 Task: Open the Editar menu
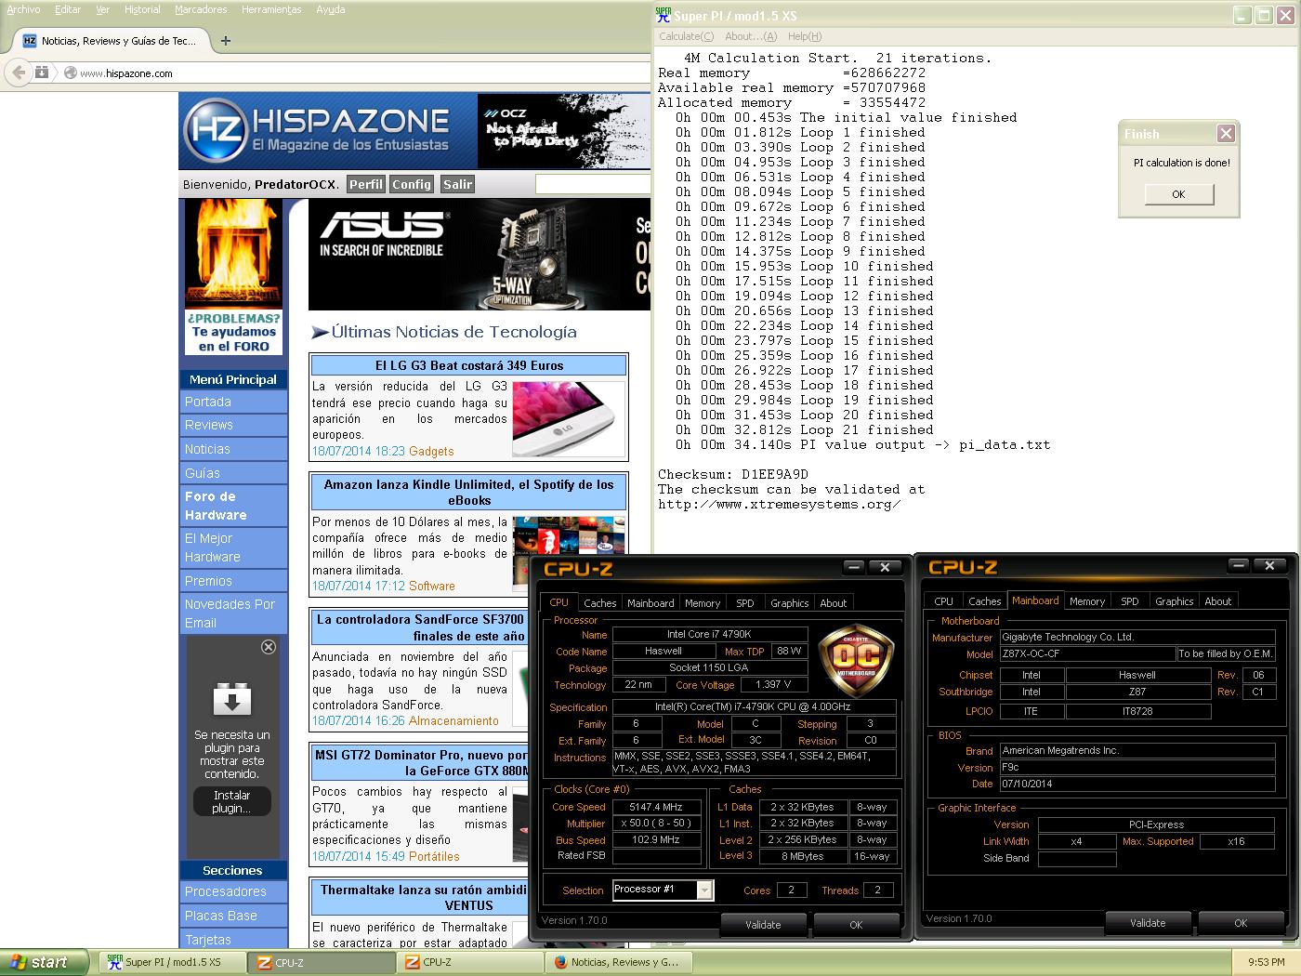click(68, 9)
